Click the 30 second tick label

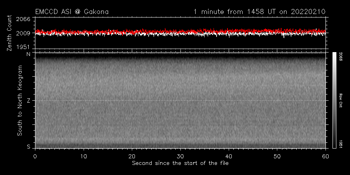pyautogui.click(x=180, y=156)
